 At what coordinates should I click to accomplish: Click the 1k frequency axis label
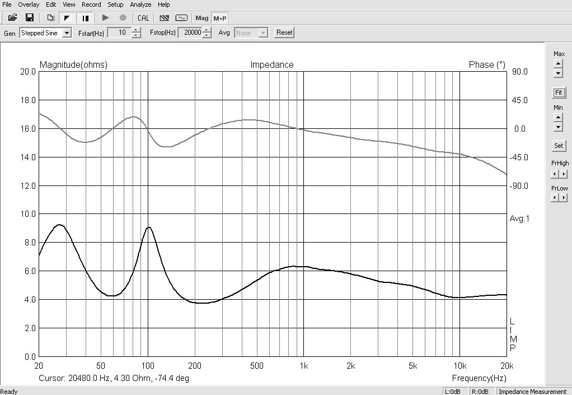pos(303,366)
